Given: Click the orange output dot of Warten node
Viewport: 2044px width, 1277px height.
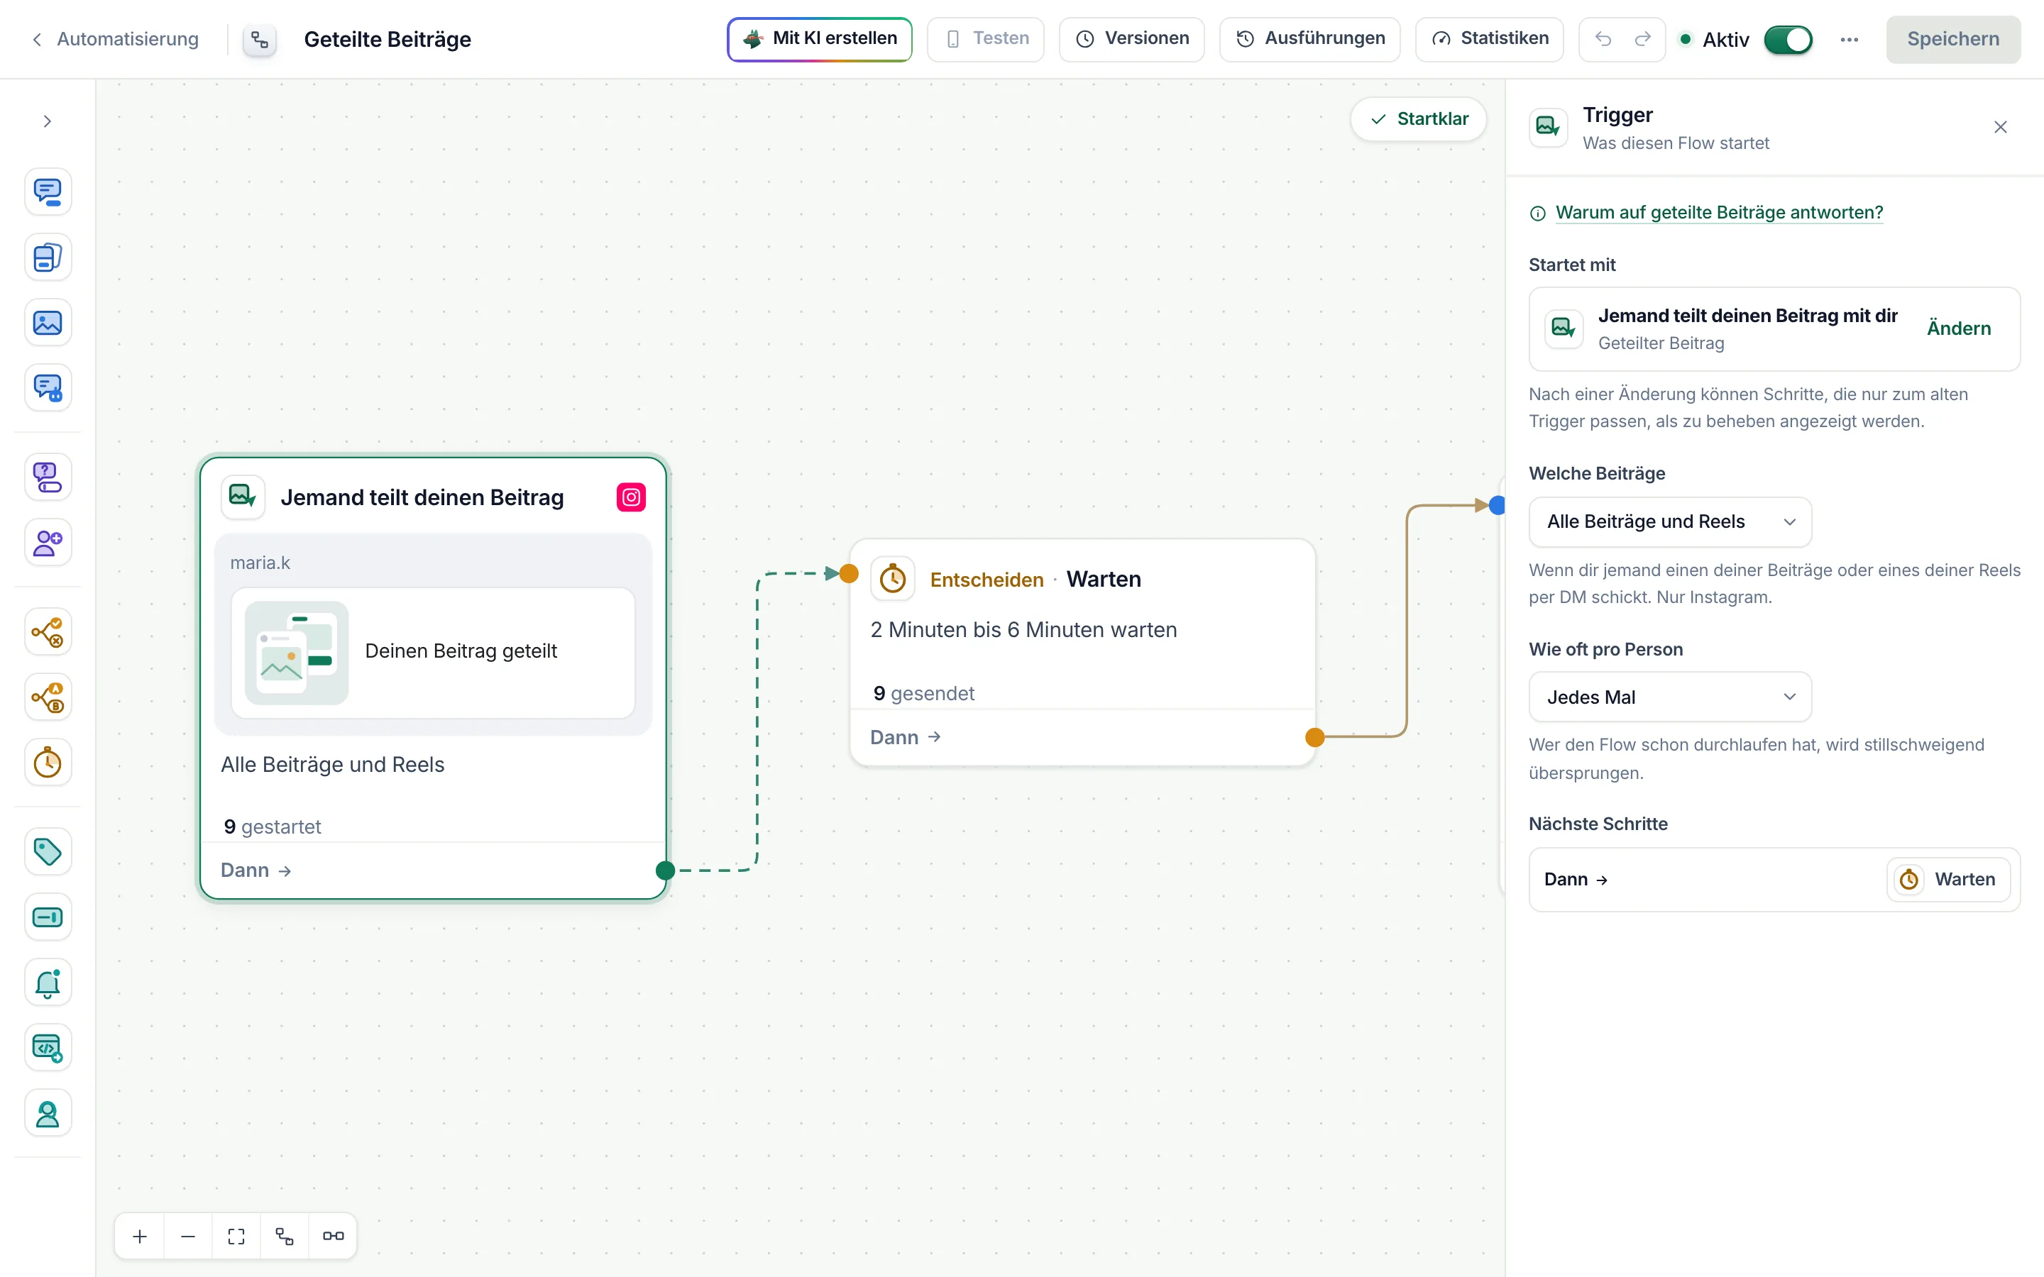Looking at the screenshot, I should pyautogui.click(x=1315, y=737).
